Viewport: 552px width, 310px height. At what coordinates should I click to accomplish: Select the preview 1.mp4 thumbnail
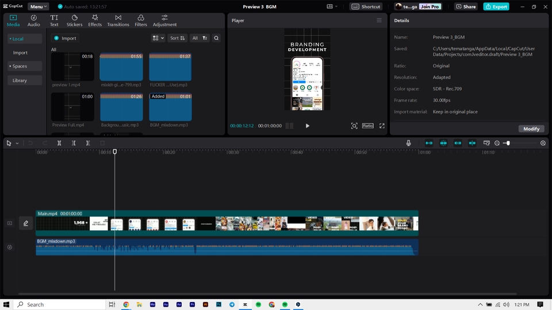coord(72,67)
